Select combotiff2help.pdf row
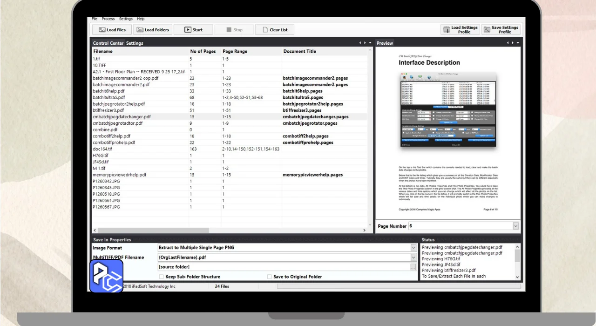Screen dimensions: 596x326 click(229, 136)
